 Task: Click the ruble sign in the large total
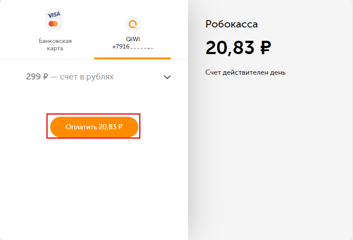point(265,48)
